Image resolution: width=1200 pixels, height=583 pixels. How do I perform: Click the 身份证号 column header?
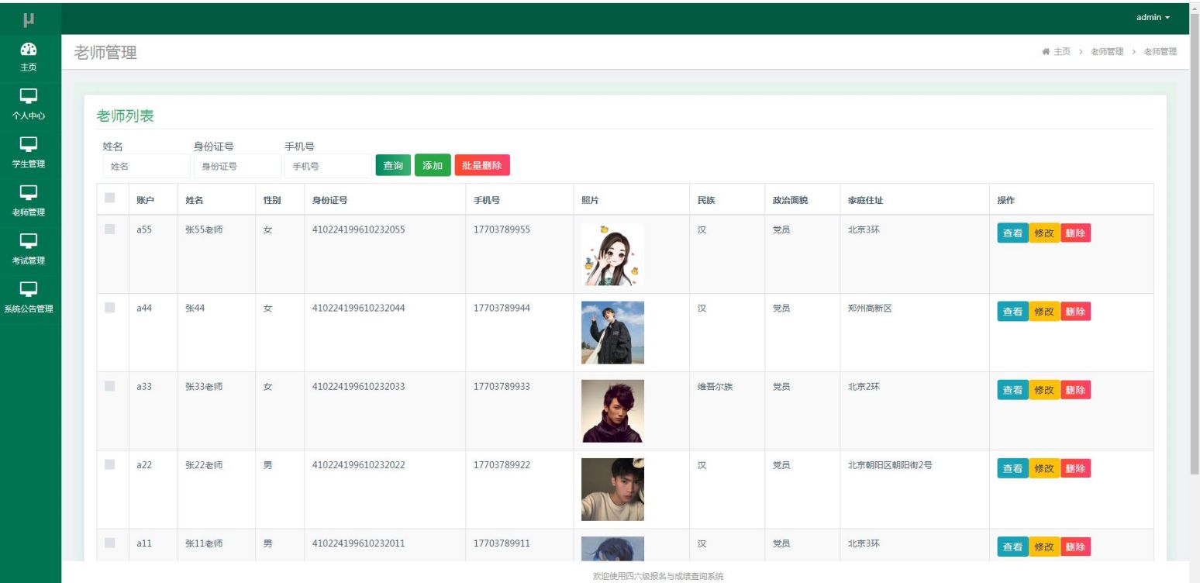click(x=329, y=200)
